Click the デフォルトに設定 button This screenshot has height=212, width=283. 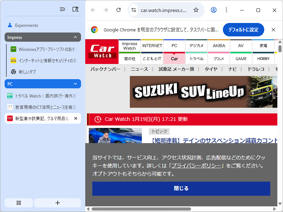tap(243, 30)
